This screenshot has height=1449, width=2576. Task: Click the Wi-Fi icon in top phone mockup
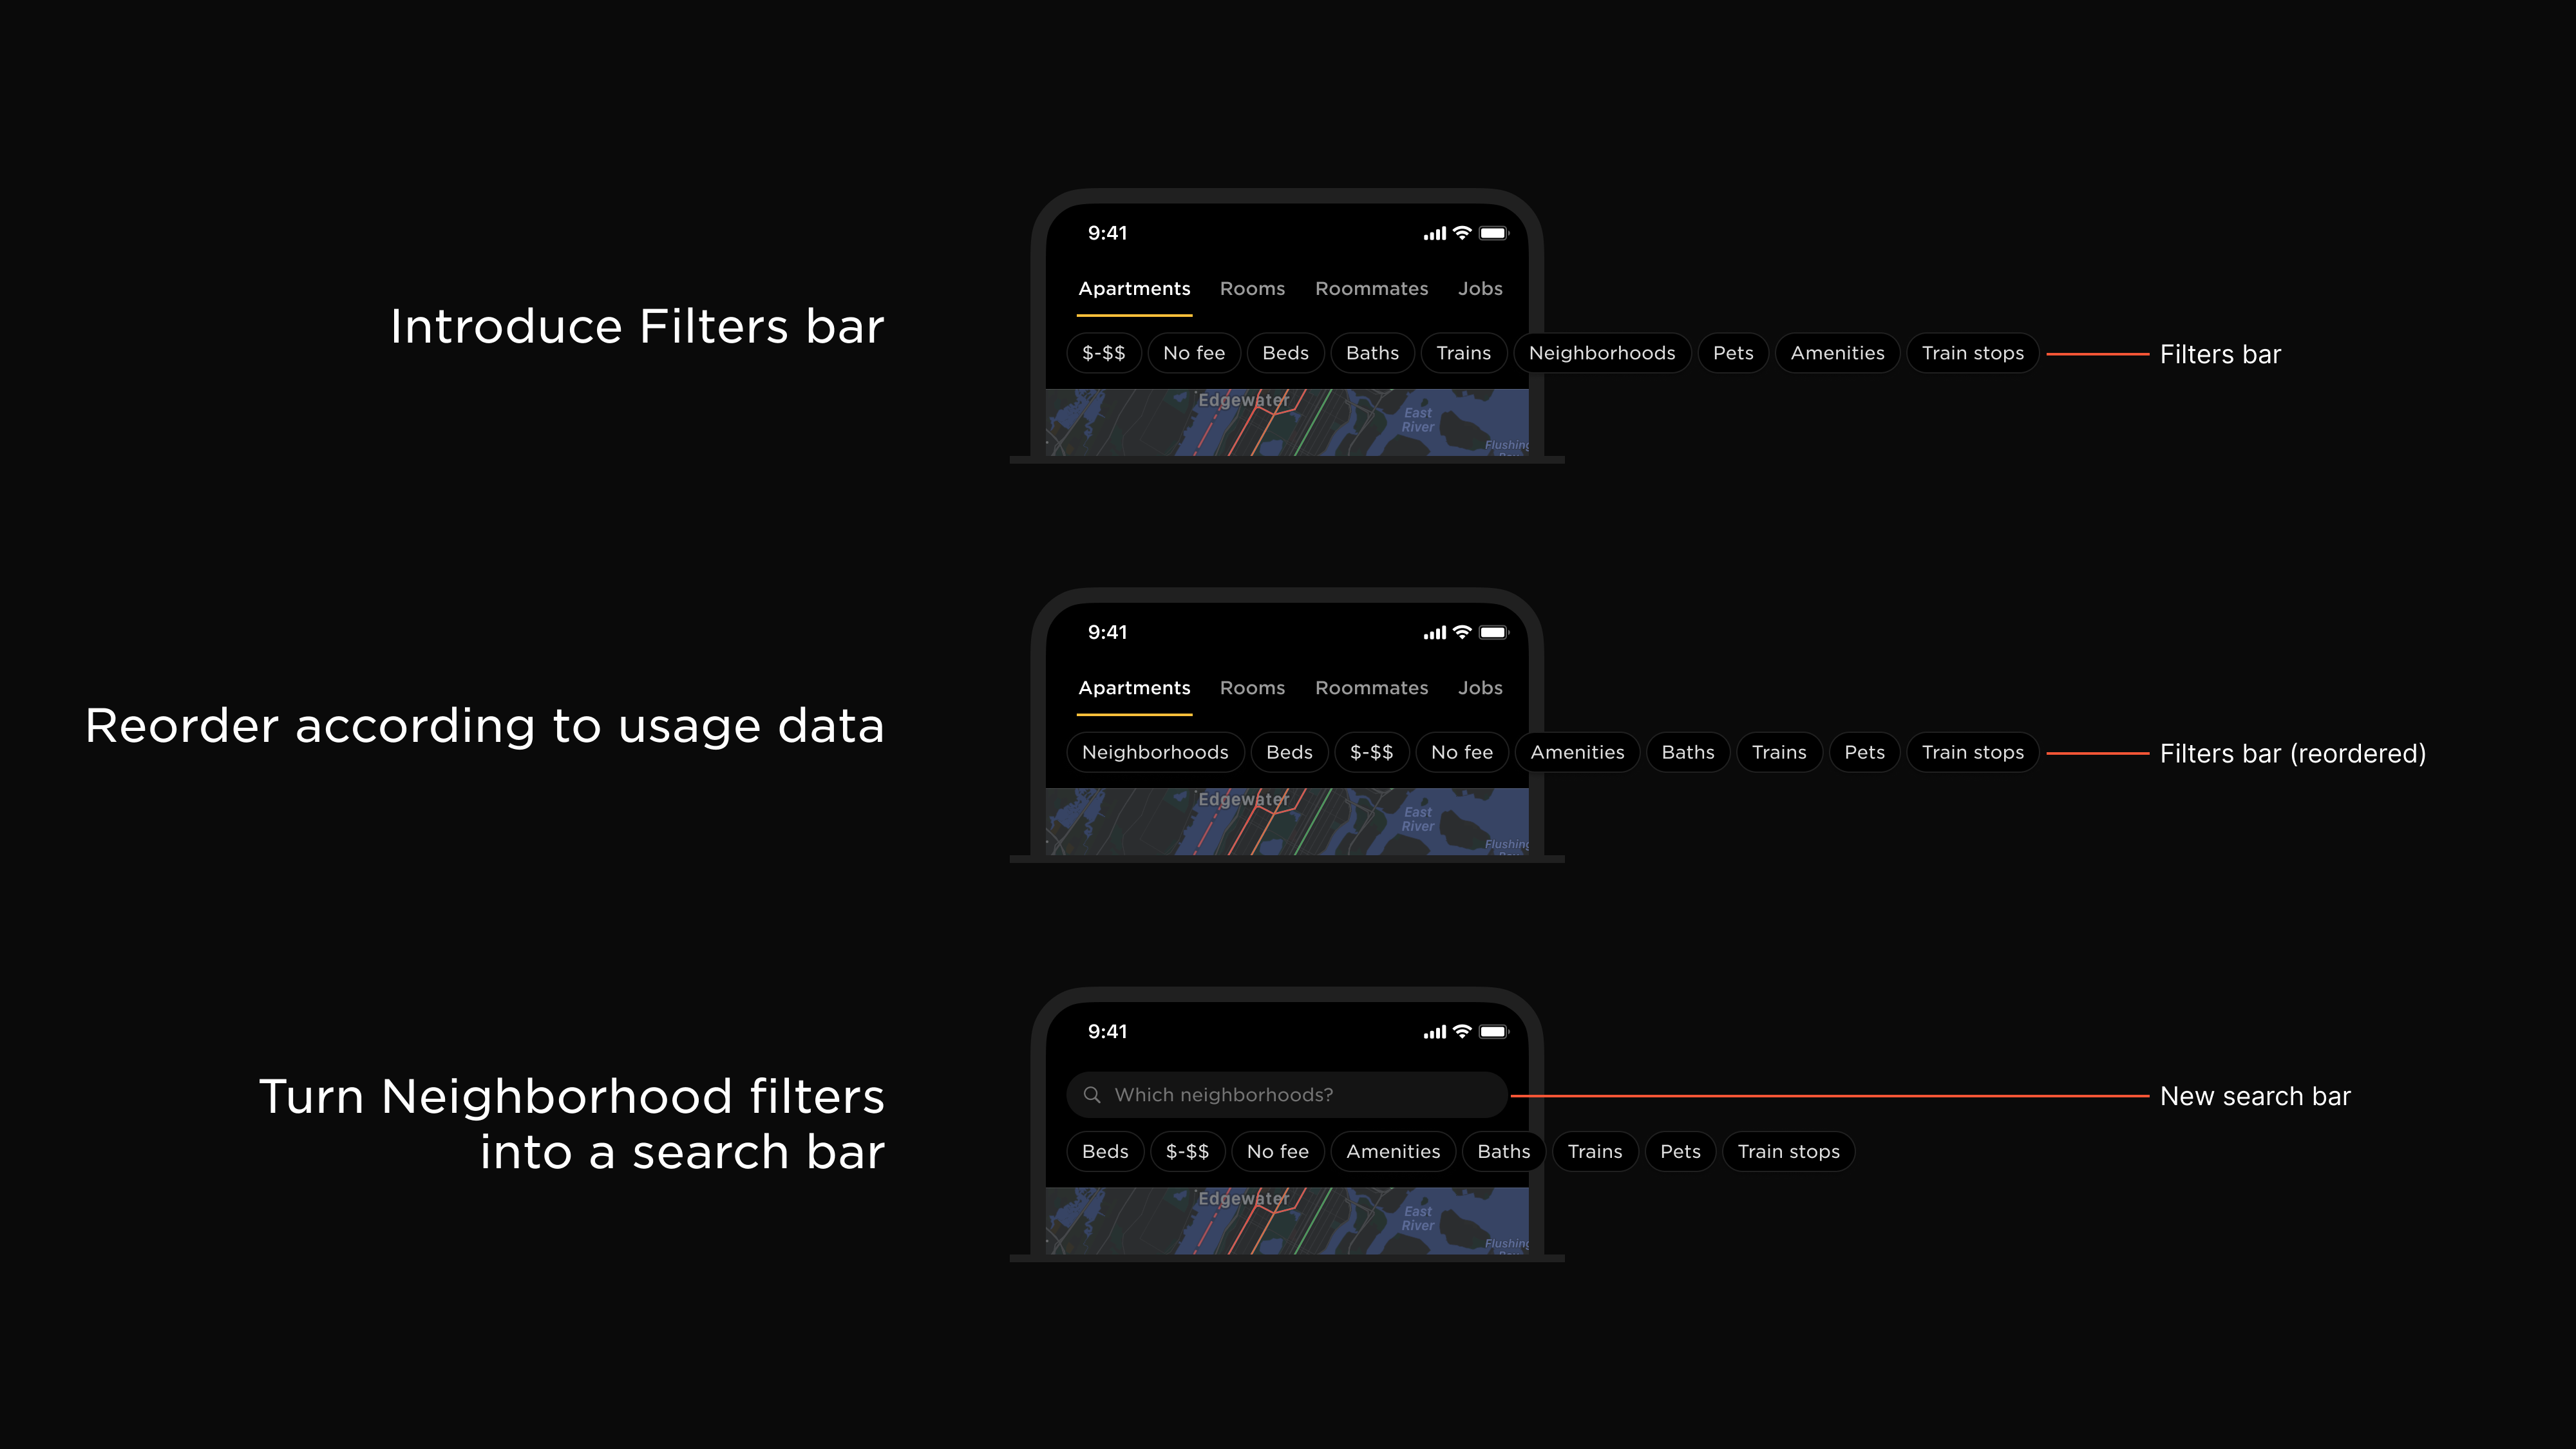pyautogui.click(x=1462, y=233)
